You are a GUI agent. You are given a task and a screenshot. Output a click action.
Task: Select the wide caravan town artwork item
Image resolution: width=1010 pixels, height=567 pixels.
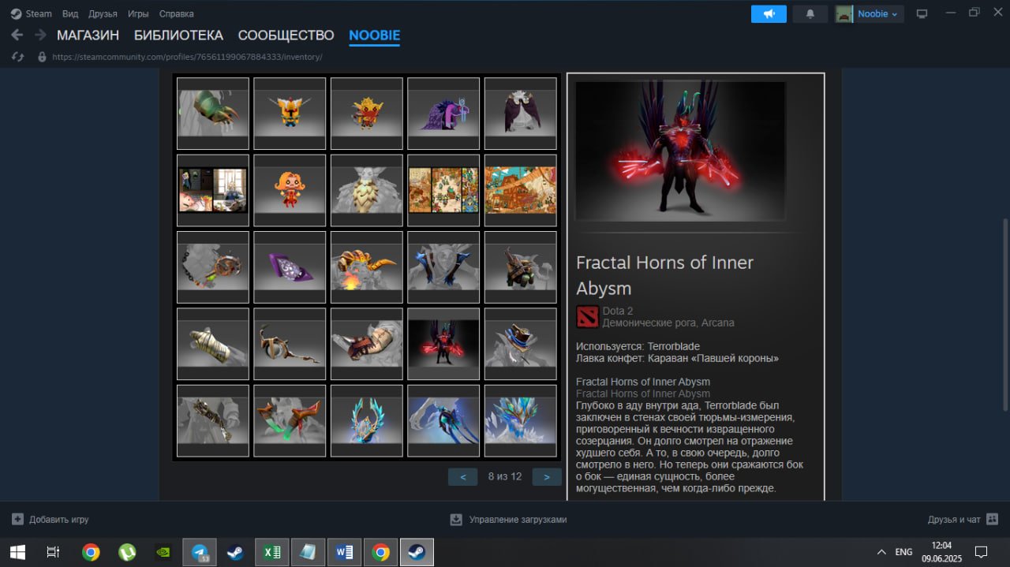[x=520, y=190]
